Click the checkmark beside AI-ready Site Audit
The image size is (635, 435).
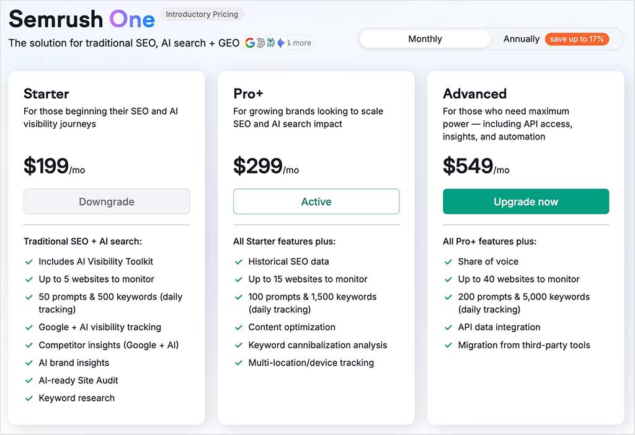click(x=29, y=380)
